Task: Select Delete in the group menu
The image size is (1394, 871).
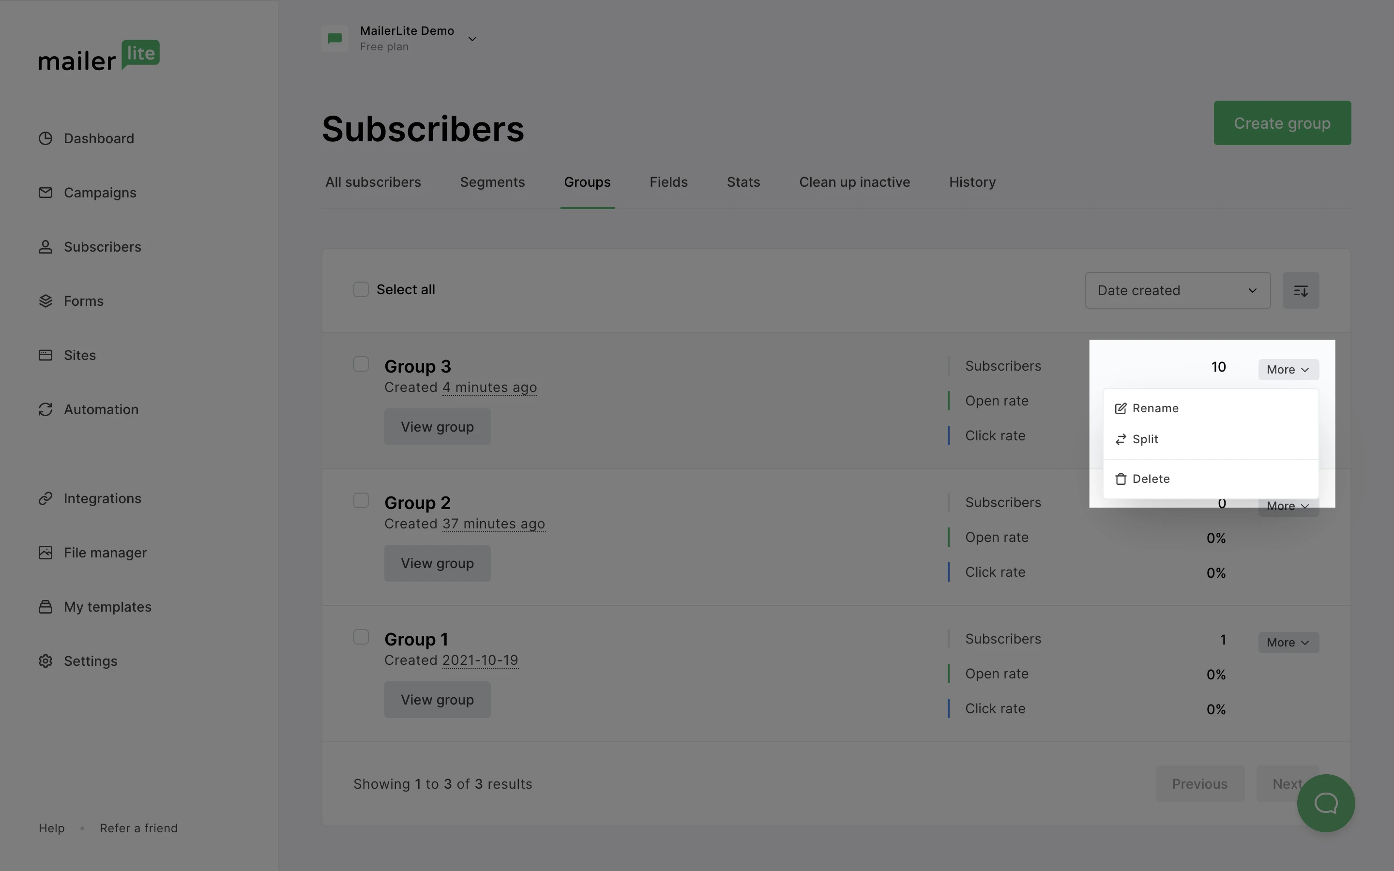Action: pyautogui.click(x=1150, y=479)
